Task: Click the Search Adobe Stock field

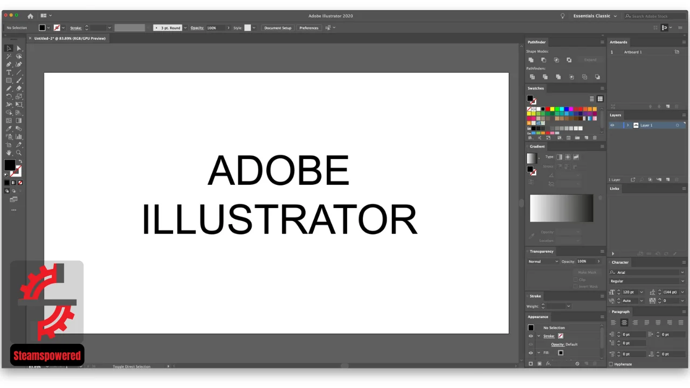Action: 655,16
